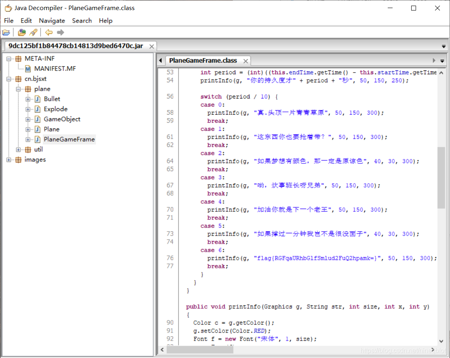
Task: Select the images package in tree
Action: [x=35, y=160]
